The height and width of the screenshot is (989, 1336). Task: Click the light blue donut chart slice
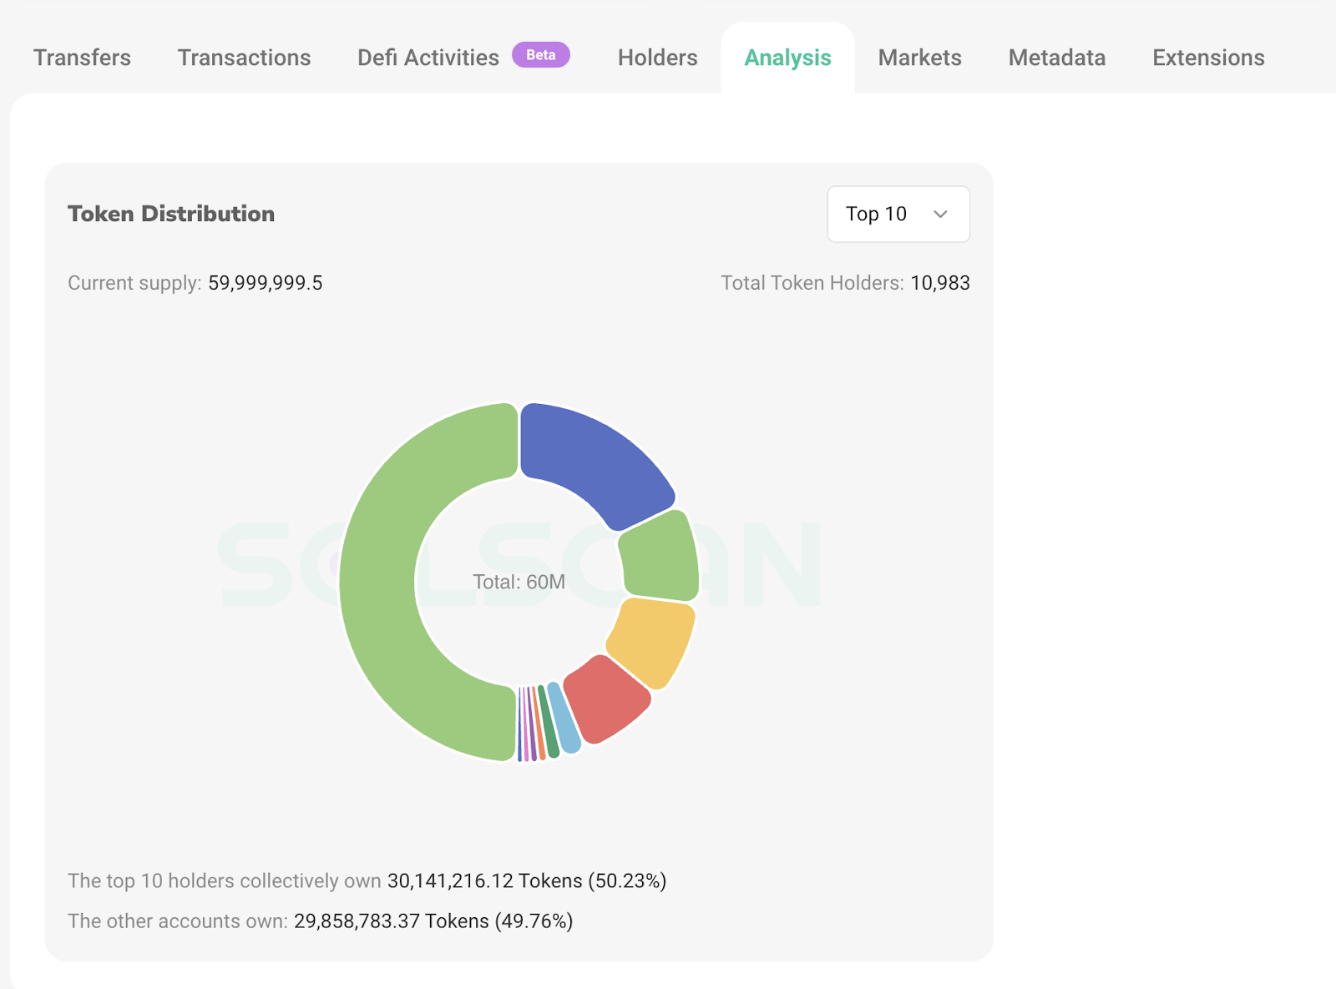click(564, 719)
